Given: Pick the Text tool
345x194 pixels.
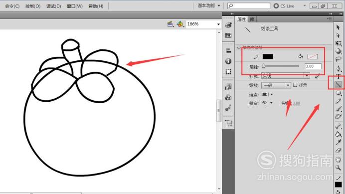Looking at the screenshot, I should (x=338, y=76).
